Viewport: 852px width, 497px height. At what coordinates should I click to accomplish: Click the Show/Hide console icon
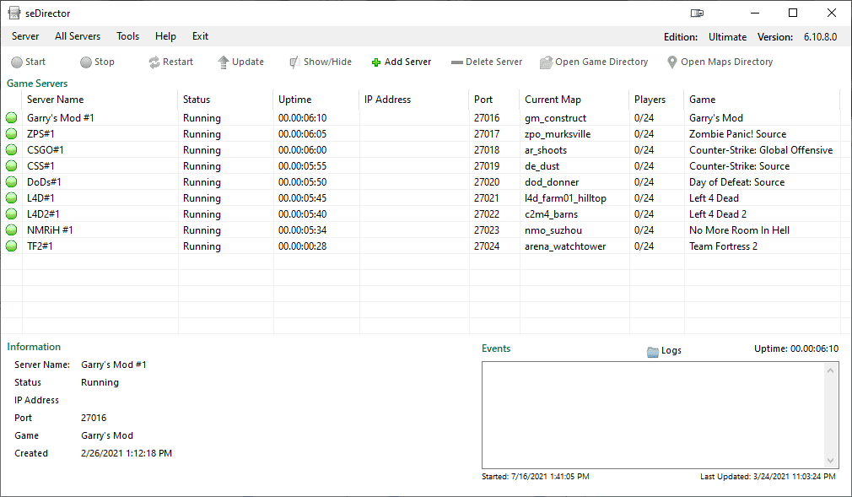click(x=294, y=62)
